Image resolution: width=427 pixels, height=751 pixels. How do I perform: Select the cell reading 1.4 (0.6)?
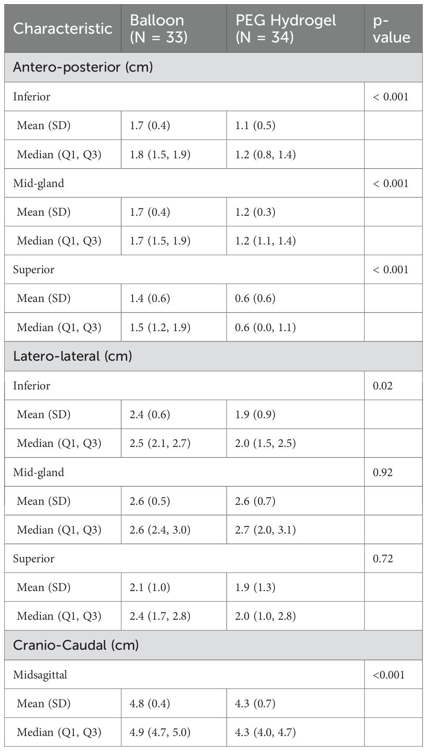(150, 298)
